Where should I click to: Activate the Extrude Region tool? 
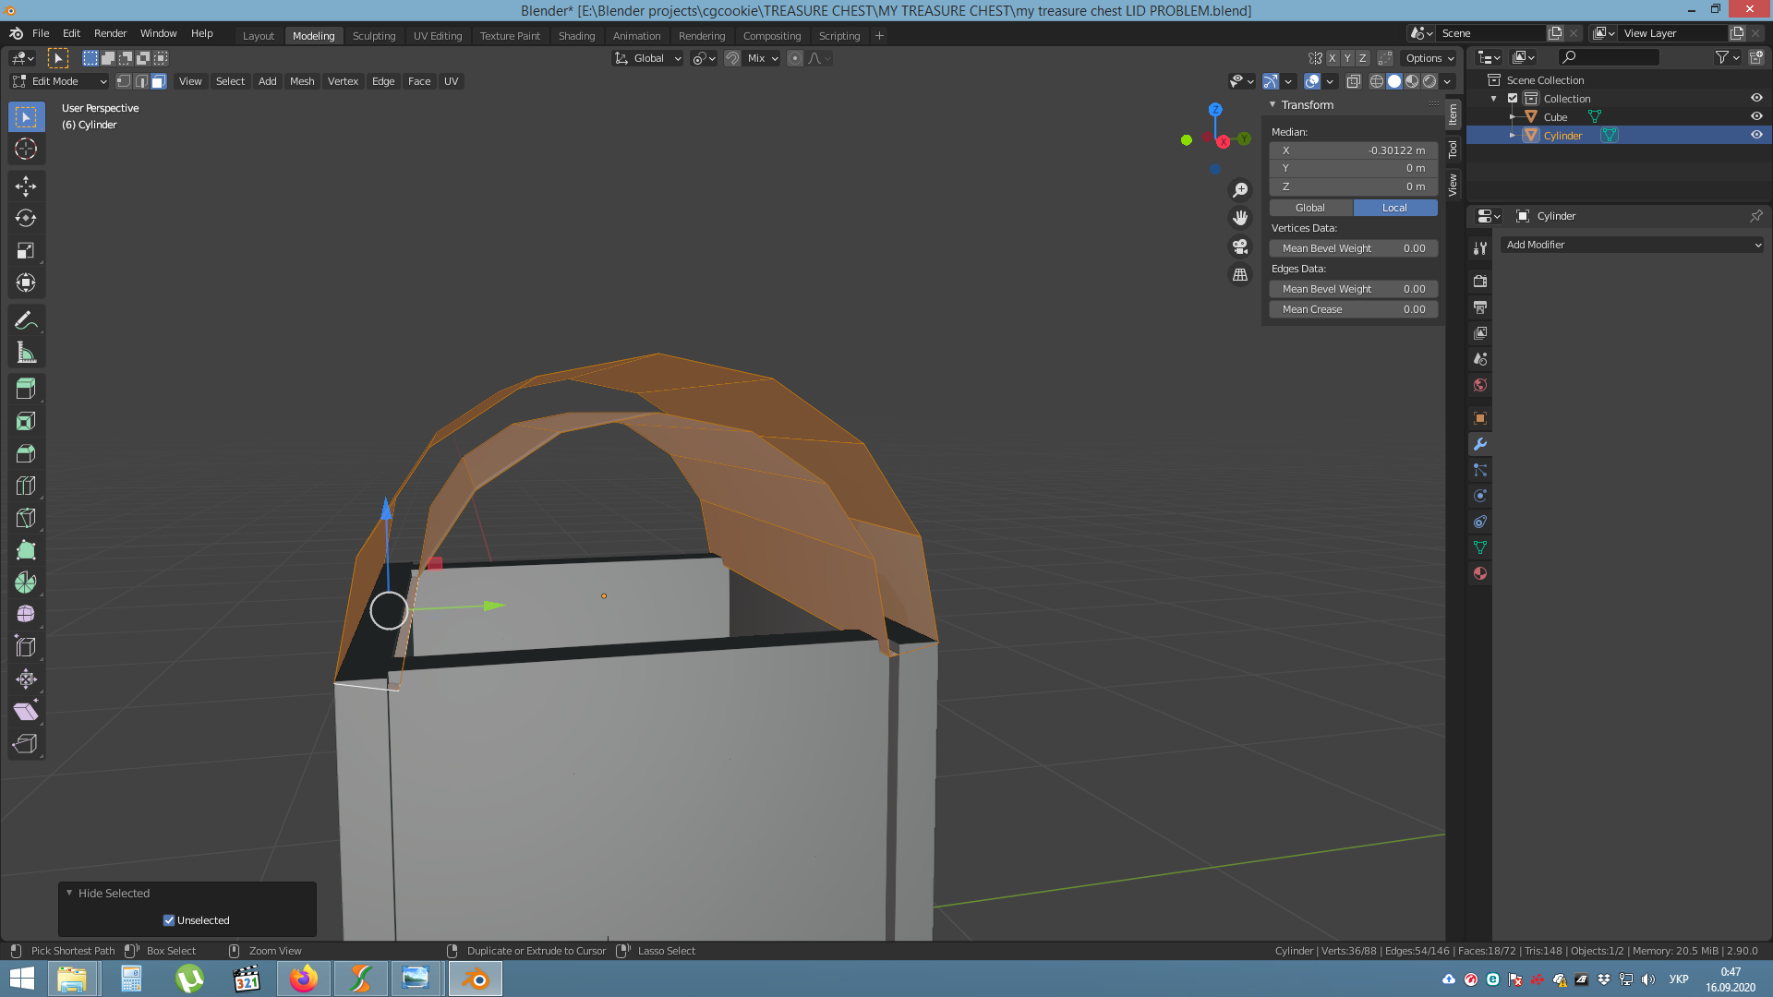26,389
